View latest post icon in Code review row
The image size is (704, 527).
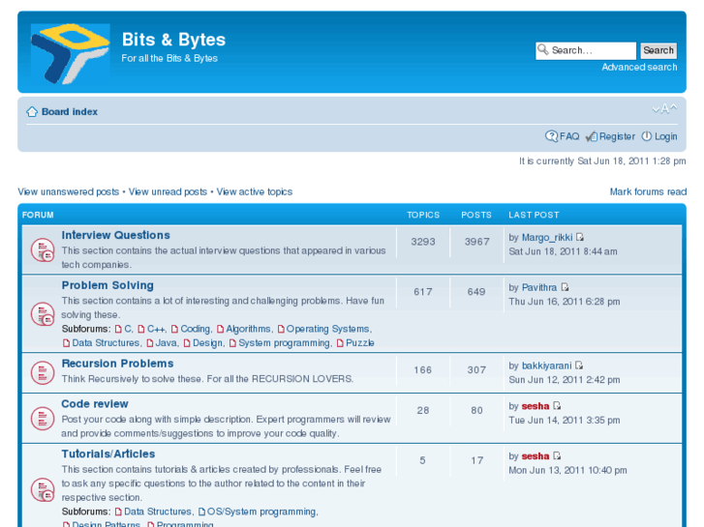[x=557, y=406]
